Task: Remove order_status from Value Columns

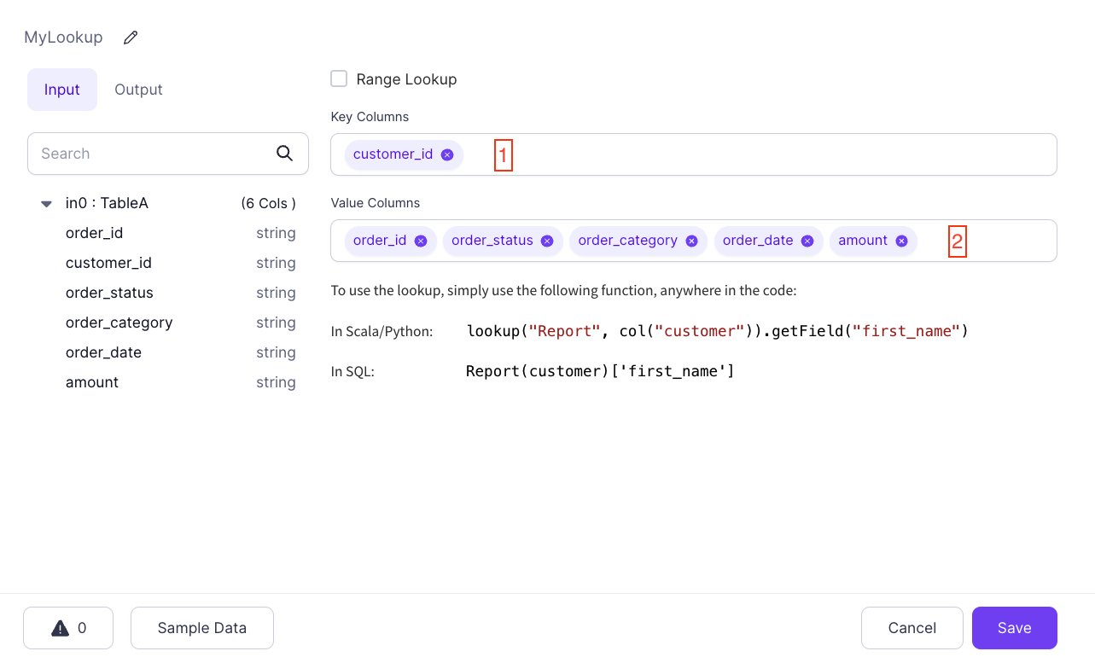Action: coord(546,241)
